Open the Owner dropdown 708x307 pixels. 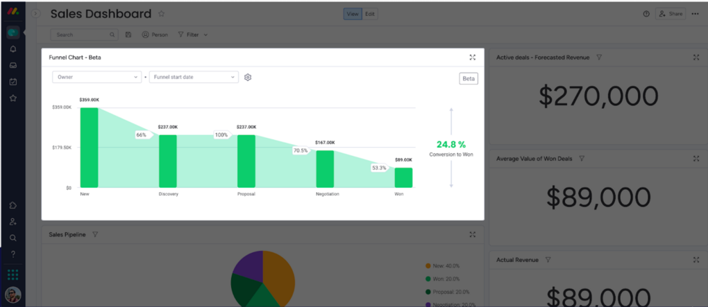(97, 77)
